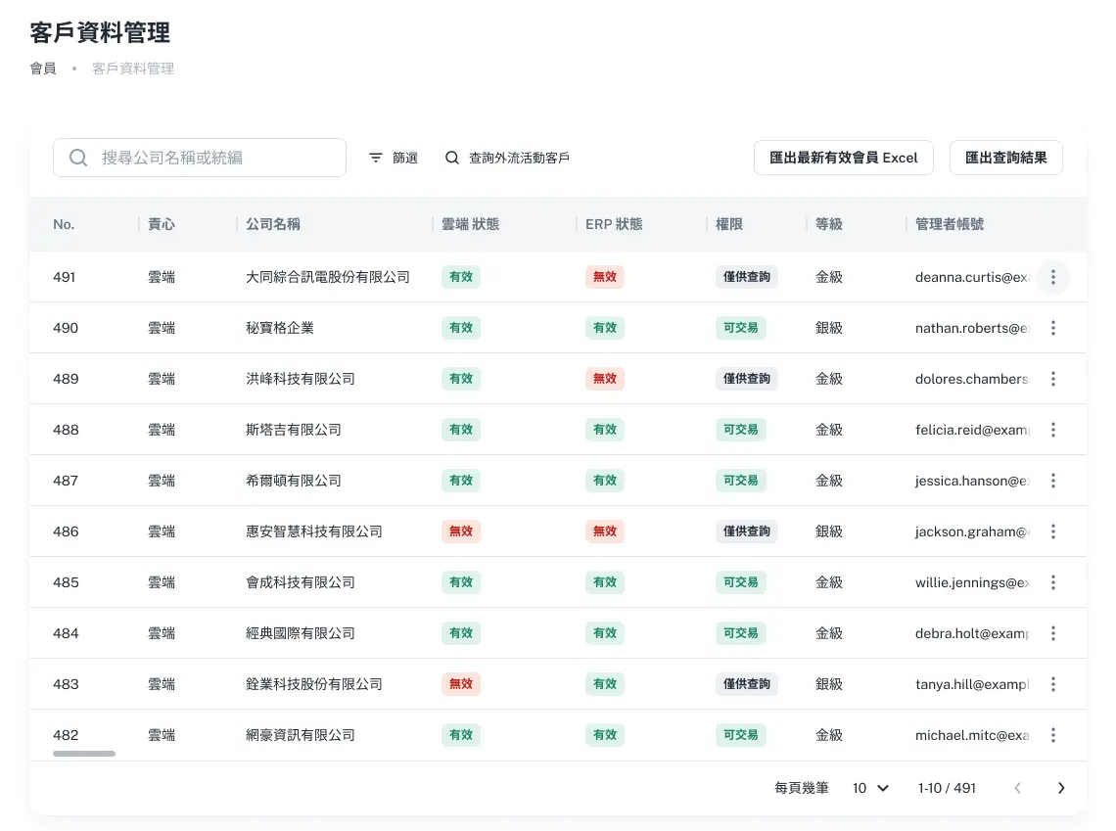Click email dolores.chambers in row 489

tap(971, 379)
